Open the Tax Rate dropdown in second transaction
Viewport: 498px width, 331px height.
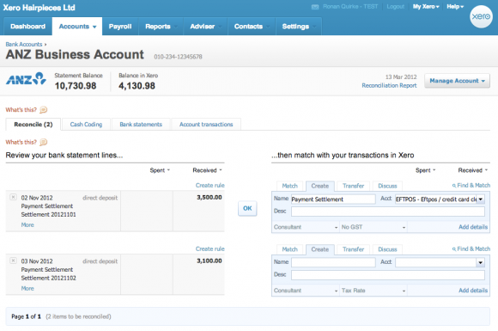tap(373, 291)
